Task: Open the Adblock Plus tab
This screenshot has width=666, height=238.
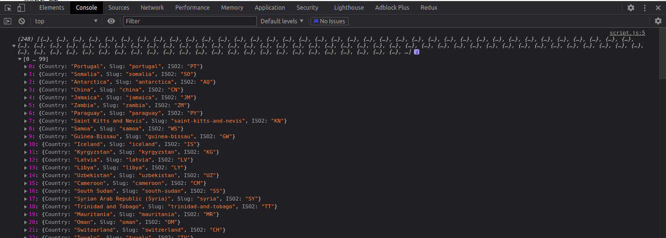Action: tap(392, 8)
